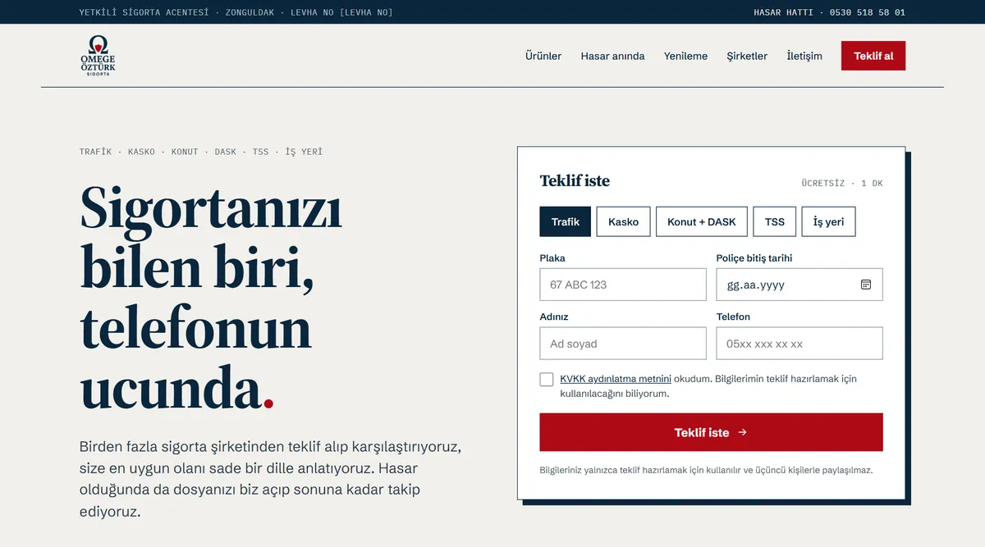Open the calendar picker icon
985x547 pixels.
click(x=865, y=285)
